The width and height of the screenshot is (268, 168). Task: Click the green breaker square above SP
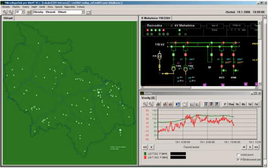coord(212,54)
